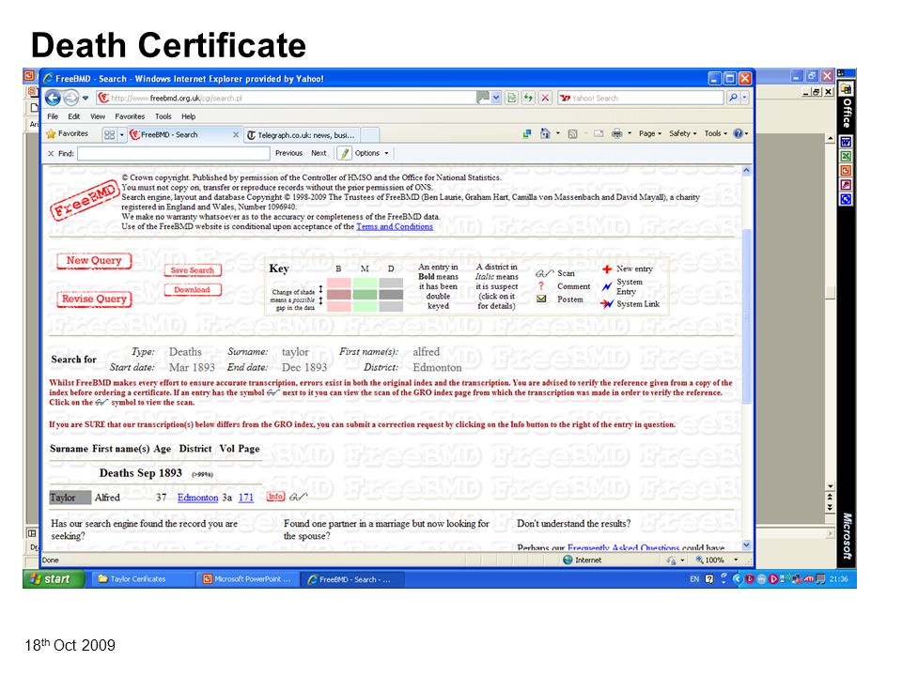Click the EN language indicator in tray
The image size is (902, 676).
click(x=694, y=579)
